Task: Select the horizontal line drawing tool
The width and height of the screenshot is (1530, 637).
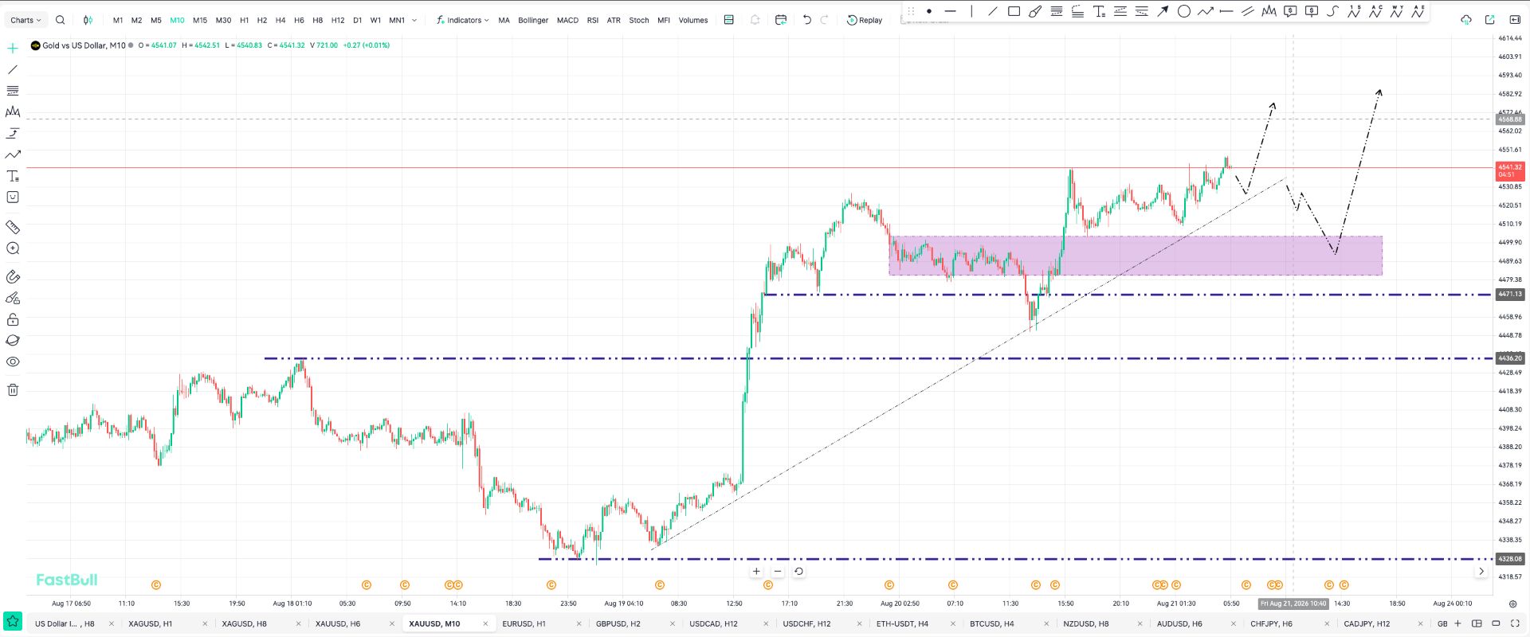Action: tap(950, 11)
